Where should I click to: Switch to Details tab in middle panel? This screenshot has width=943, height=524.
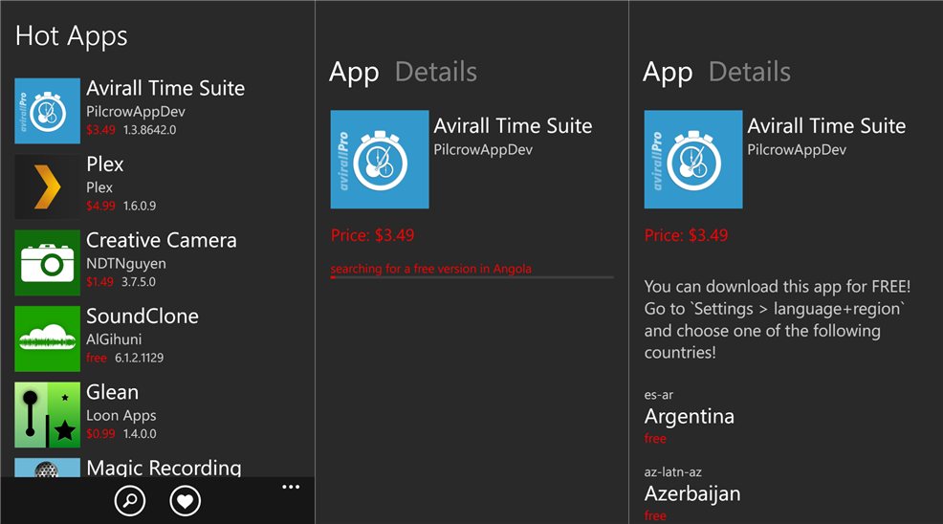(x=436, y=72)
